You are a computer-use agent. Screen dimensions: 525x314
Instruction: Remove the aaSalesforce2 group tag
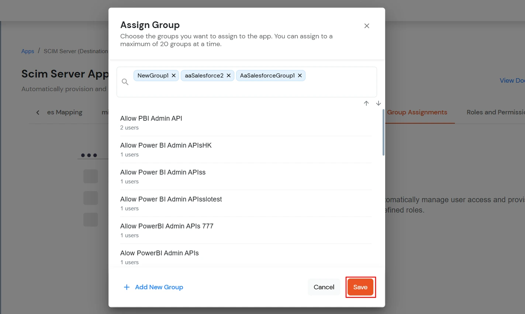coord(228,75)
